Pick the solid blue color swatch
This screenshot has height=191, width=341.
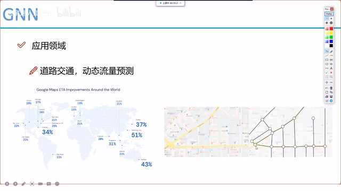coord(331,41)
